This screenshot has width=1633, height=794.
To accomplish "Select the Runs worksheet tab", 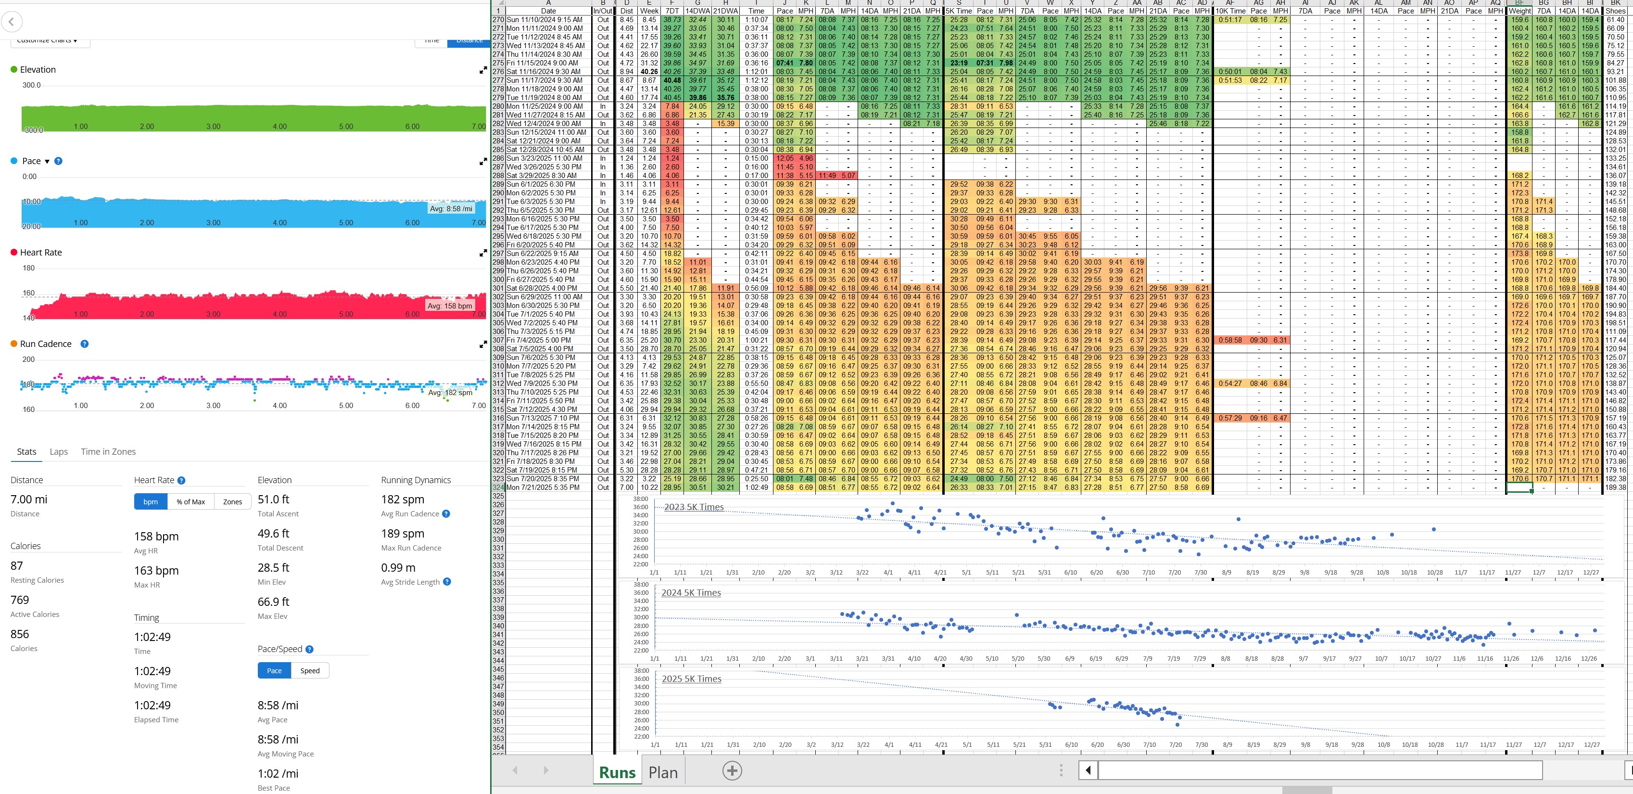I will (618, 772).
